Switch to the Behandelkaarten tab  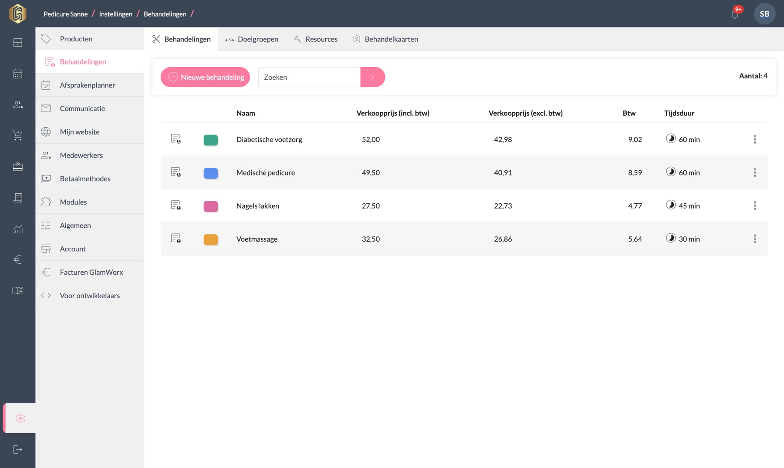(x=385, y=39)
